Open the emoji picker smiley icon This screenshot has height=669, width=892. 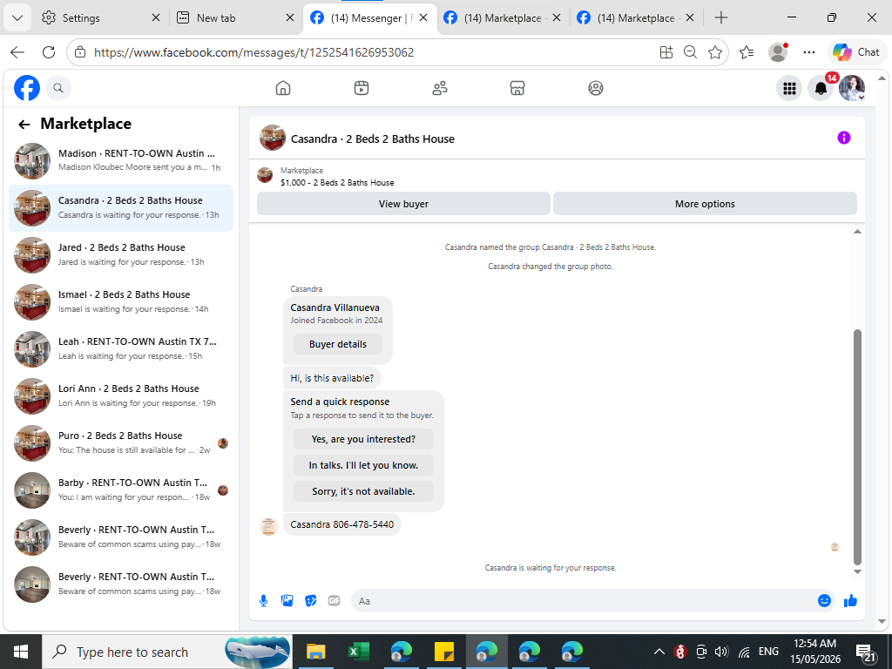(x=824, y=601)
